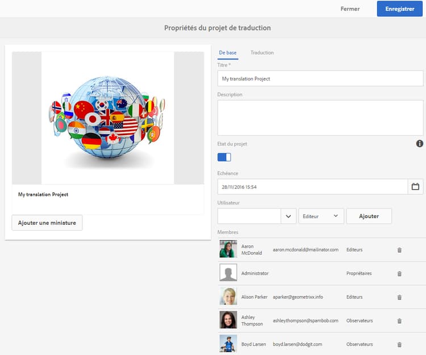426x355 pixels.
Task: Click Observateurs role for Ashley Thompson
Action: [x=360, y=320]
